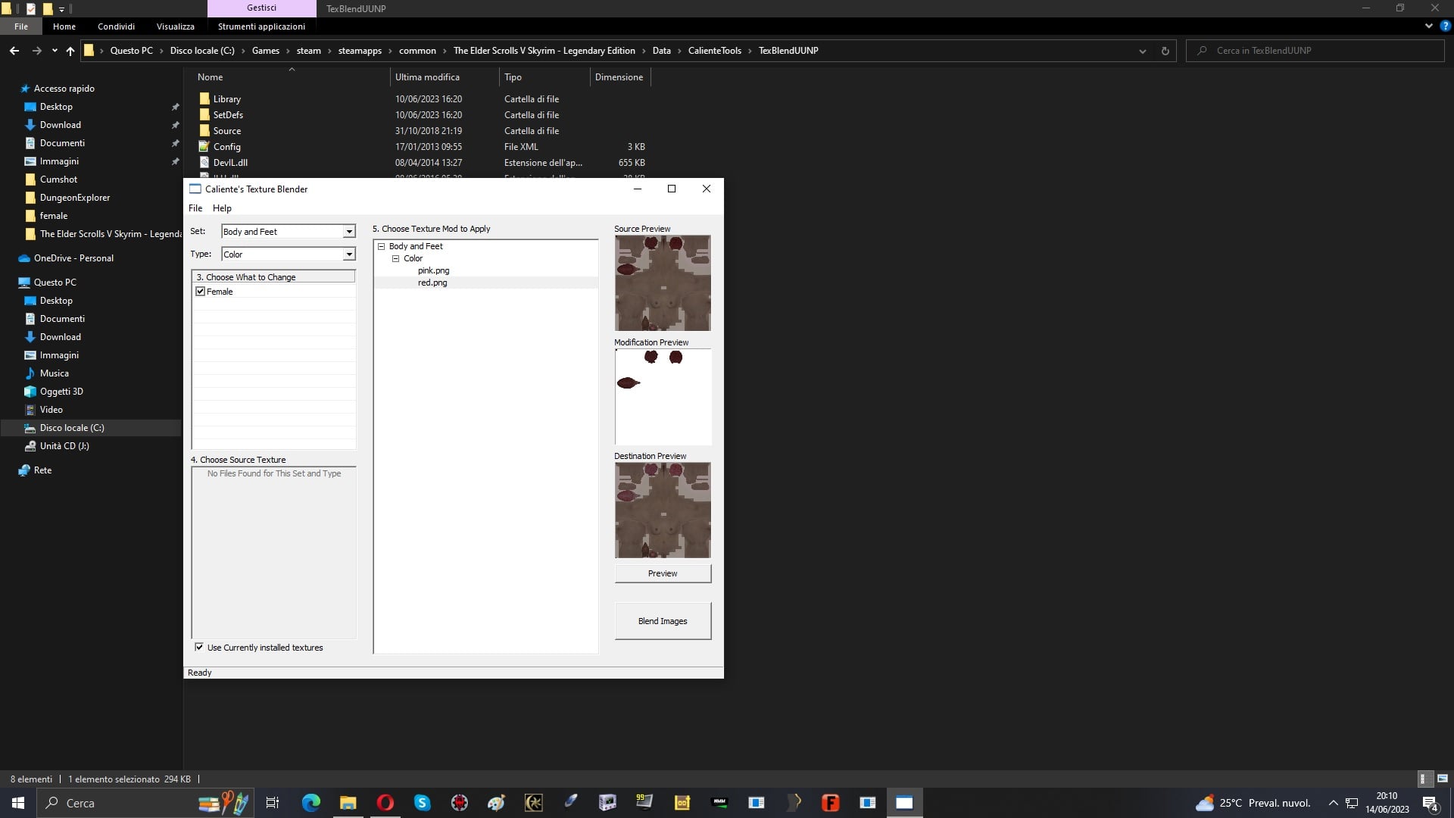Launch Skype from the taskbar
The image size is (1454, 818).
click(x=423, y=803)
